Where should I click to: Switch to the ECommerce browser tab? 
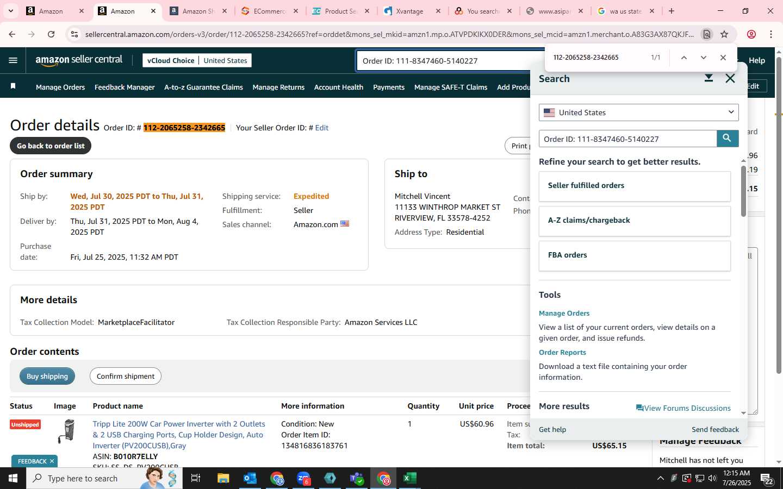tap(270, 11)
